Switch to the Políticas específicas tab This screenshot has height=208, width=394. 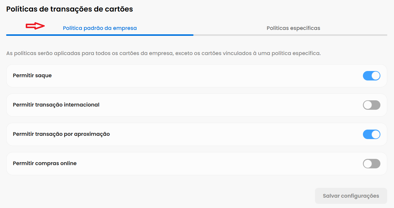pyautogui.click(x=293, y=28)
